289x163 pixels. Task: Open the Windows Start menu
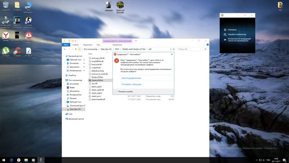(x=4, y=160)
